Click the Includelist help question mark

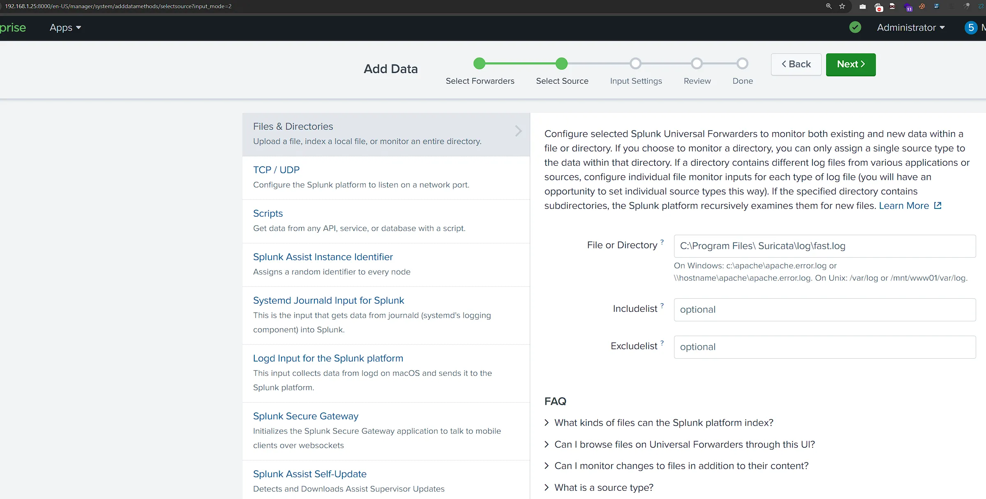pyautogui.click(x=662, y=306)
